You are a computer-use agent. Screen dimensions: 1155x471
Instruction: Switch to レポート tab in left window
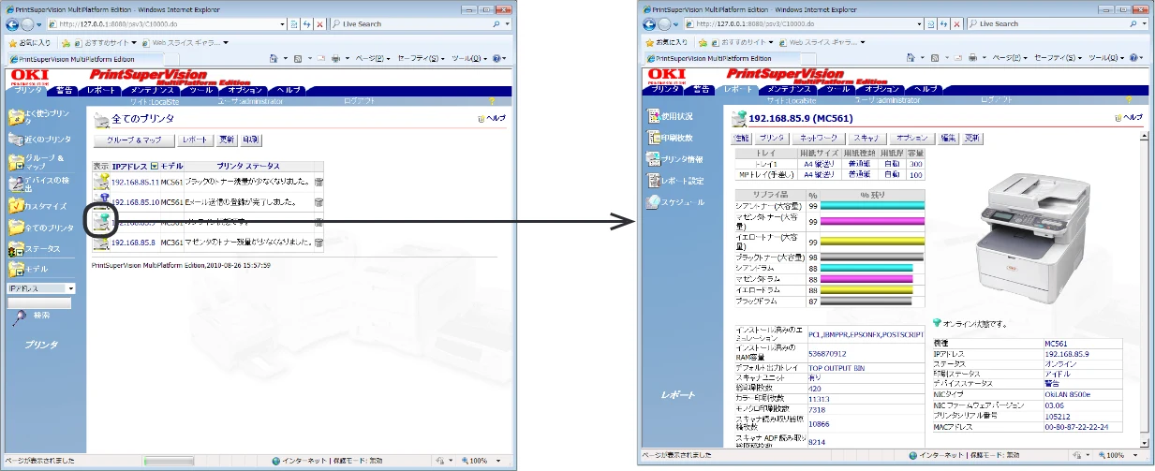coord(100,90)
